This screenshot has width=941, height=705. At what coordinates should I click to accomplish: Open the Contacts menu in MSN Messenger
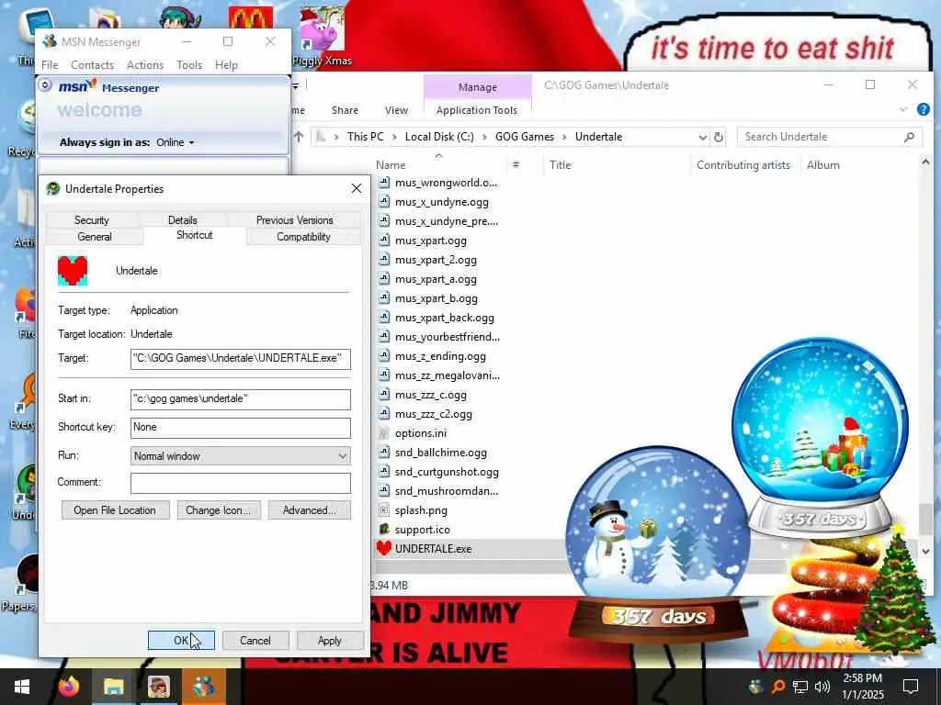pos(93,65)
